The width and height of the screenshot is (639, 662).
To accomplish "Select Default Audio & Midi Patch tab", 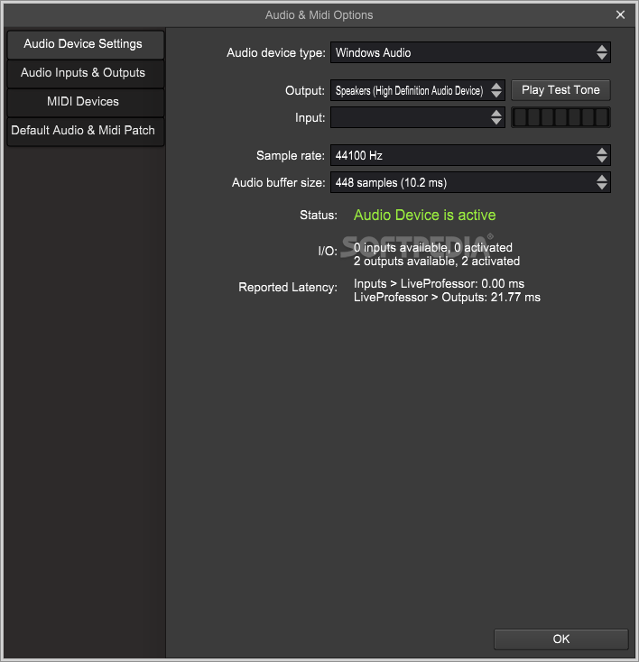I will 86,131.
